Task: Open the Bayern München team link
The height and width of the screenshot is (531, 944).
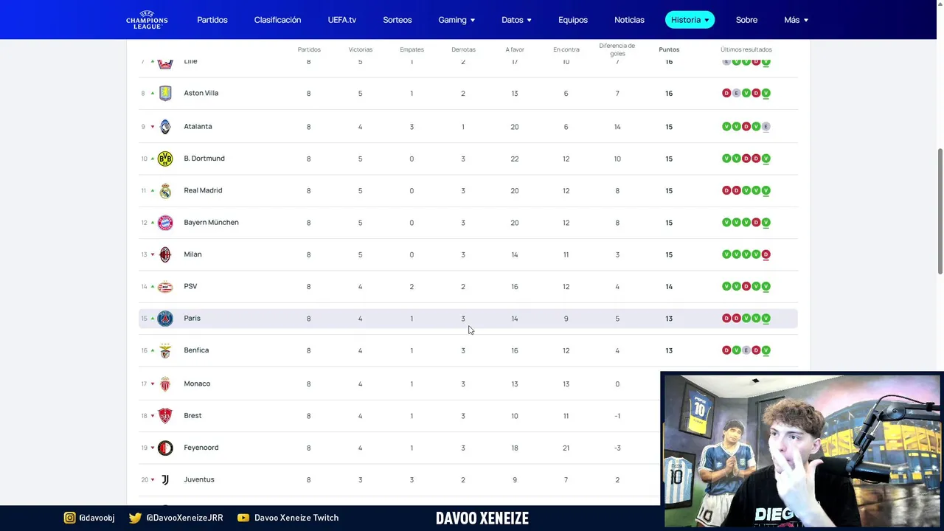Action: point(211,222)
